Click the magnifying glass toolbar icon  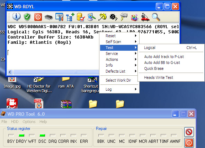156,17
